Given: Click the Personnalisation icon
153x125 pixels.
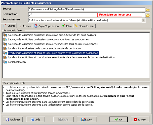Looking at the screenshot, I should click(x=5, y=62).
